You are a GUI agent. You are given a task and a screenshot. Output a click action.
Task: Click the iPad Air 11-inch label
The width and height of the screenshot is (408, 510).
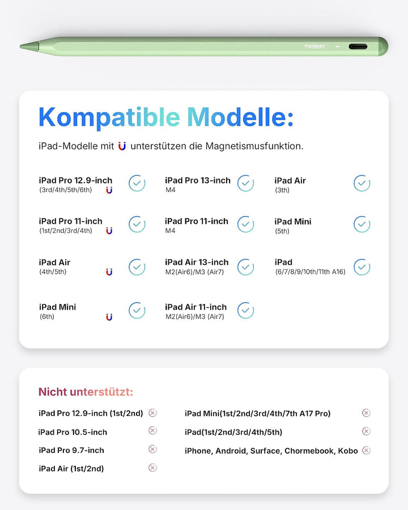click(196, 307)
